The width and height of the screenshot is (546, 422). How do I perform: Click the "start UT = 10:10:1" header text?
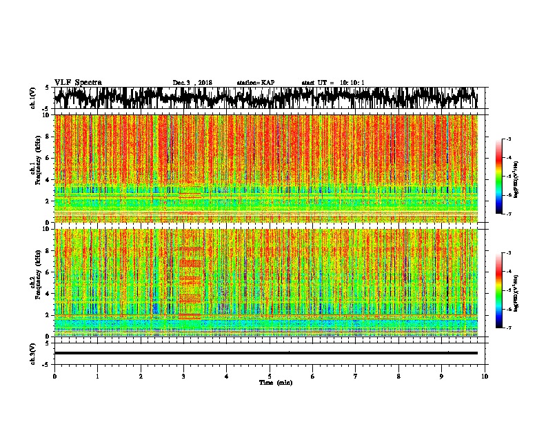click(333, 83)
